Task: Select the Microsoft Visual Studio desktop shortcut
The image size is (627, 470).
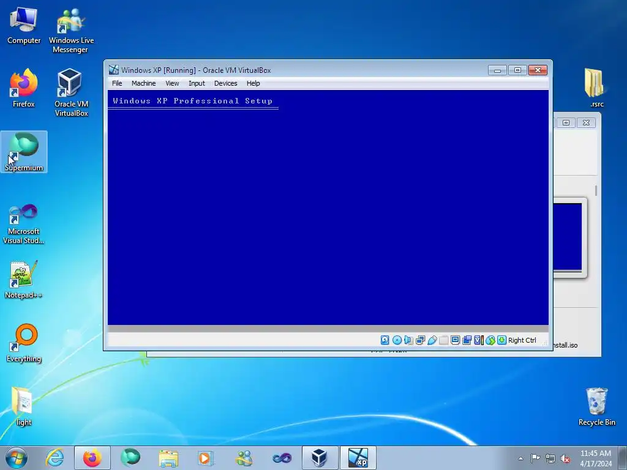Action: 24,224
